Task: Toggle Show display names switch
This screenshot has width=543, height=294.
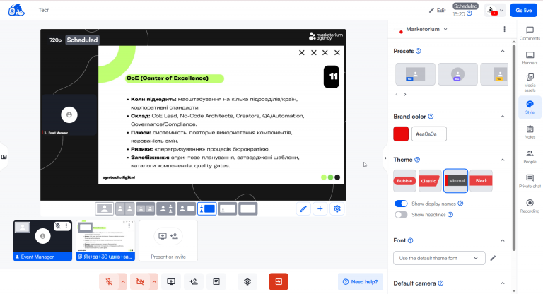Action: click(x=401, y=204)
